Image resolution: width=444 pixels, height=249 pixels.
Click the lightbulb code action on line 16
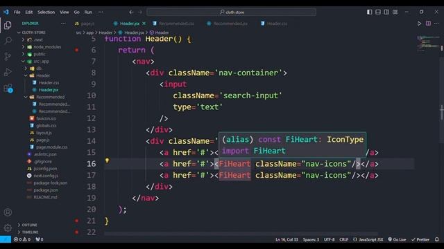(107, 160)
